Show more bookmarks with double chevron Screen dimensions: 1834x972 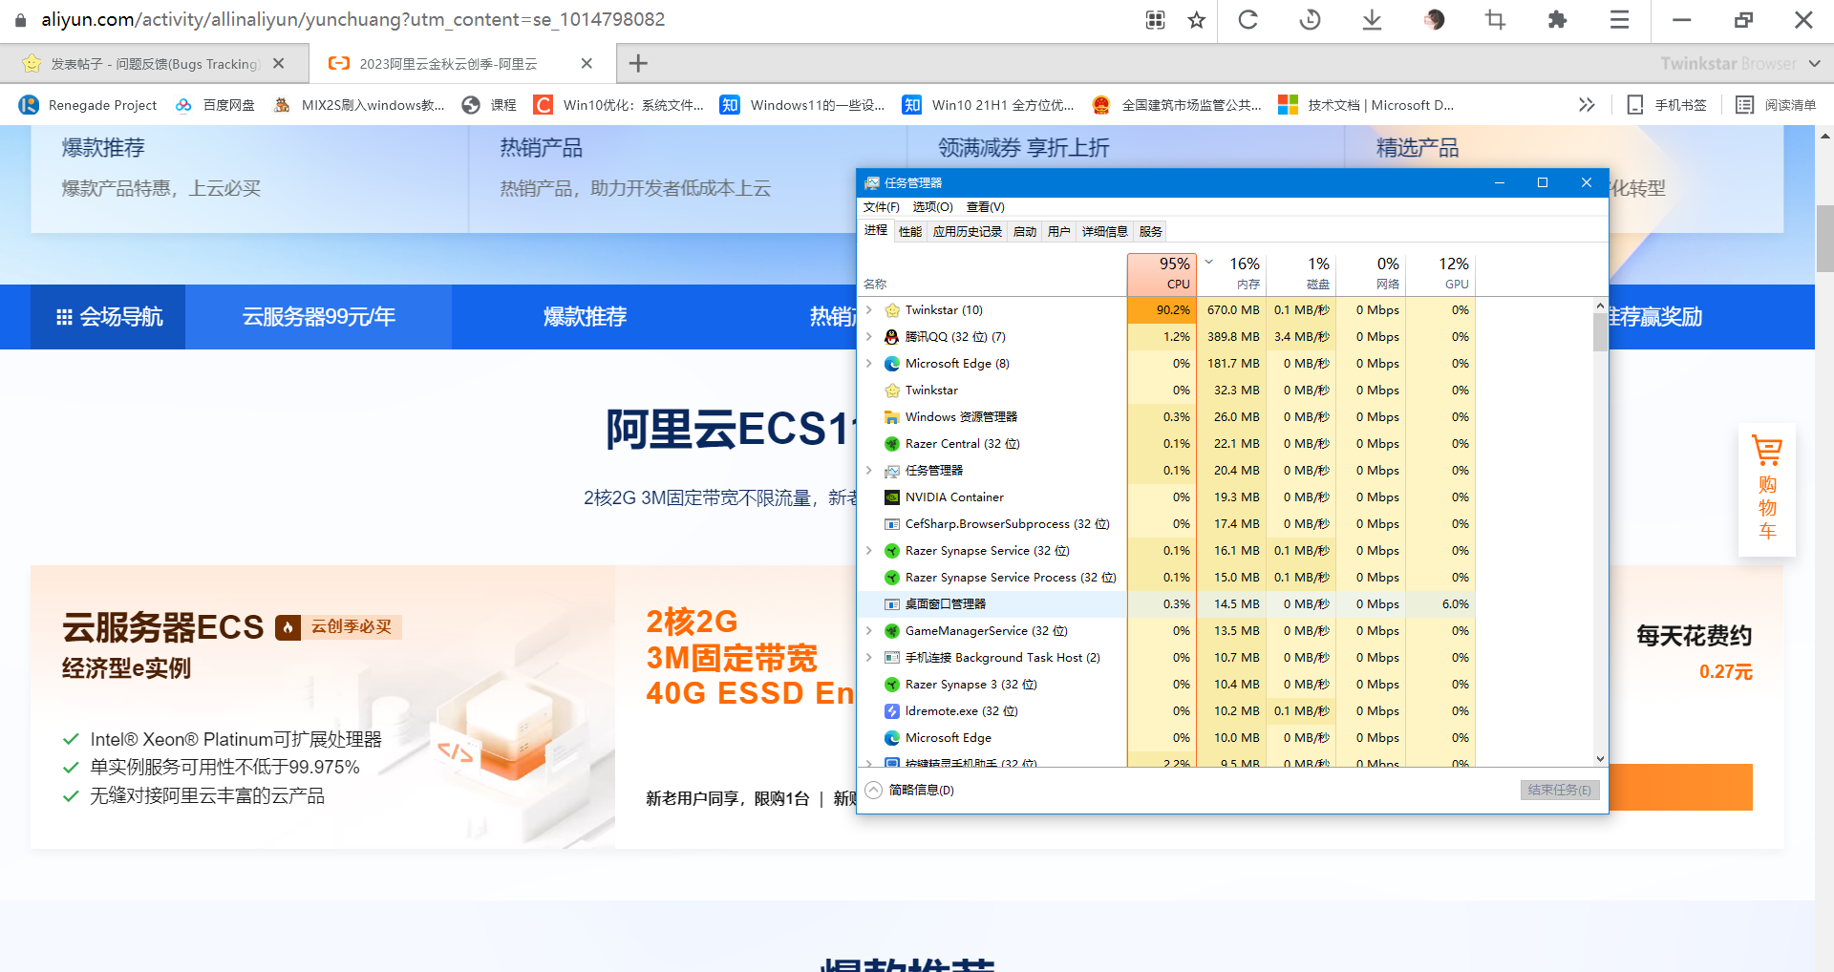[1587, 105]
